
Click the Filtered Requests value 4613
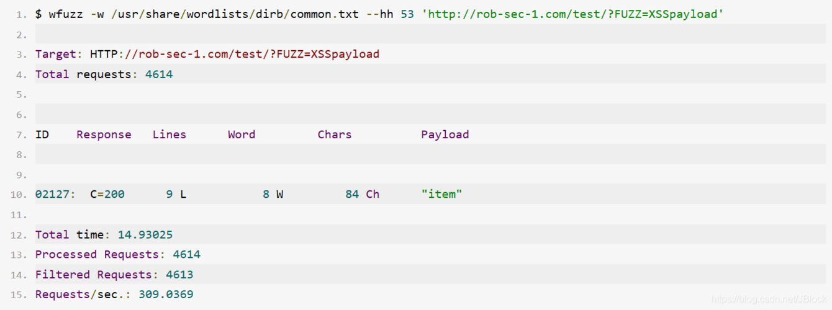[179, 275]
